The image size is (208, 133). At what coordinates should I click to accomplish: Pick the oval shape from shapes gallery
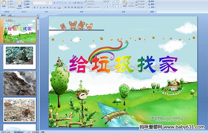pos(118,2)
